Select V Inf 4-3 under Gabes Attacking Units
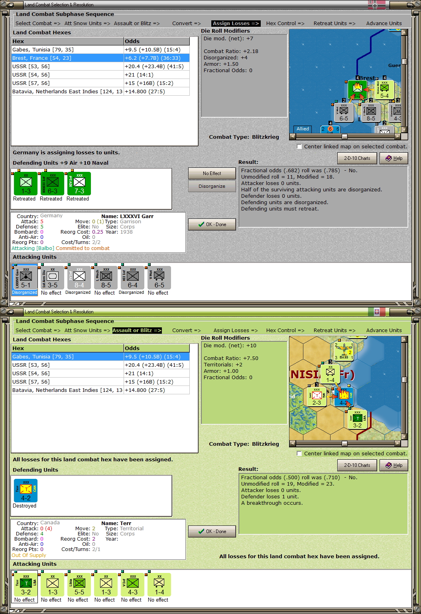Screen dimensions: 421x614 click(133, 584)
